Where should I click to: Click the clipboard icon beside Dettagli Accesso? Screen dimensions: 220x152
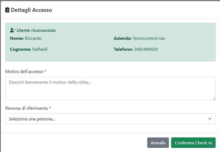[x=7, y=10]
